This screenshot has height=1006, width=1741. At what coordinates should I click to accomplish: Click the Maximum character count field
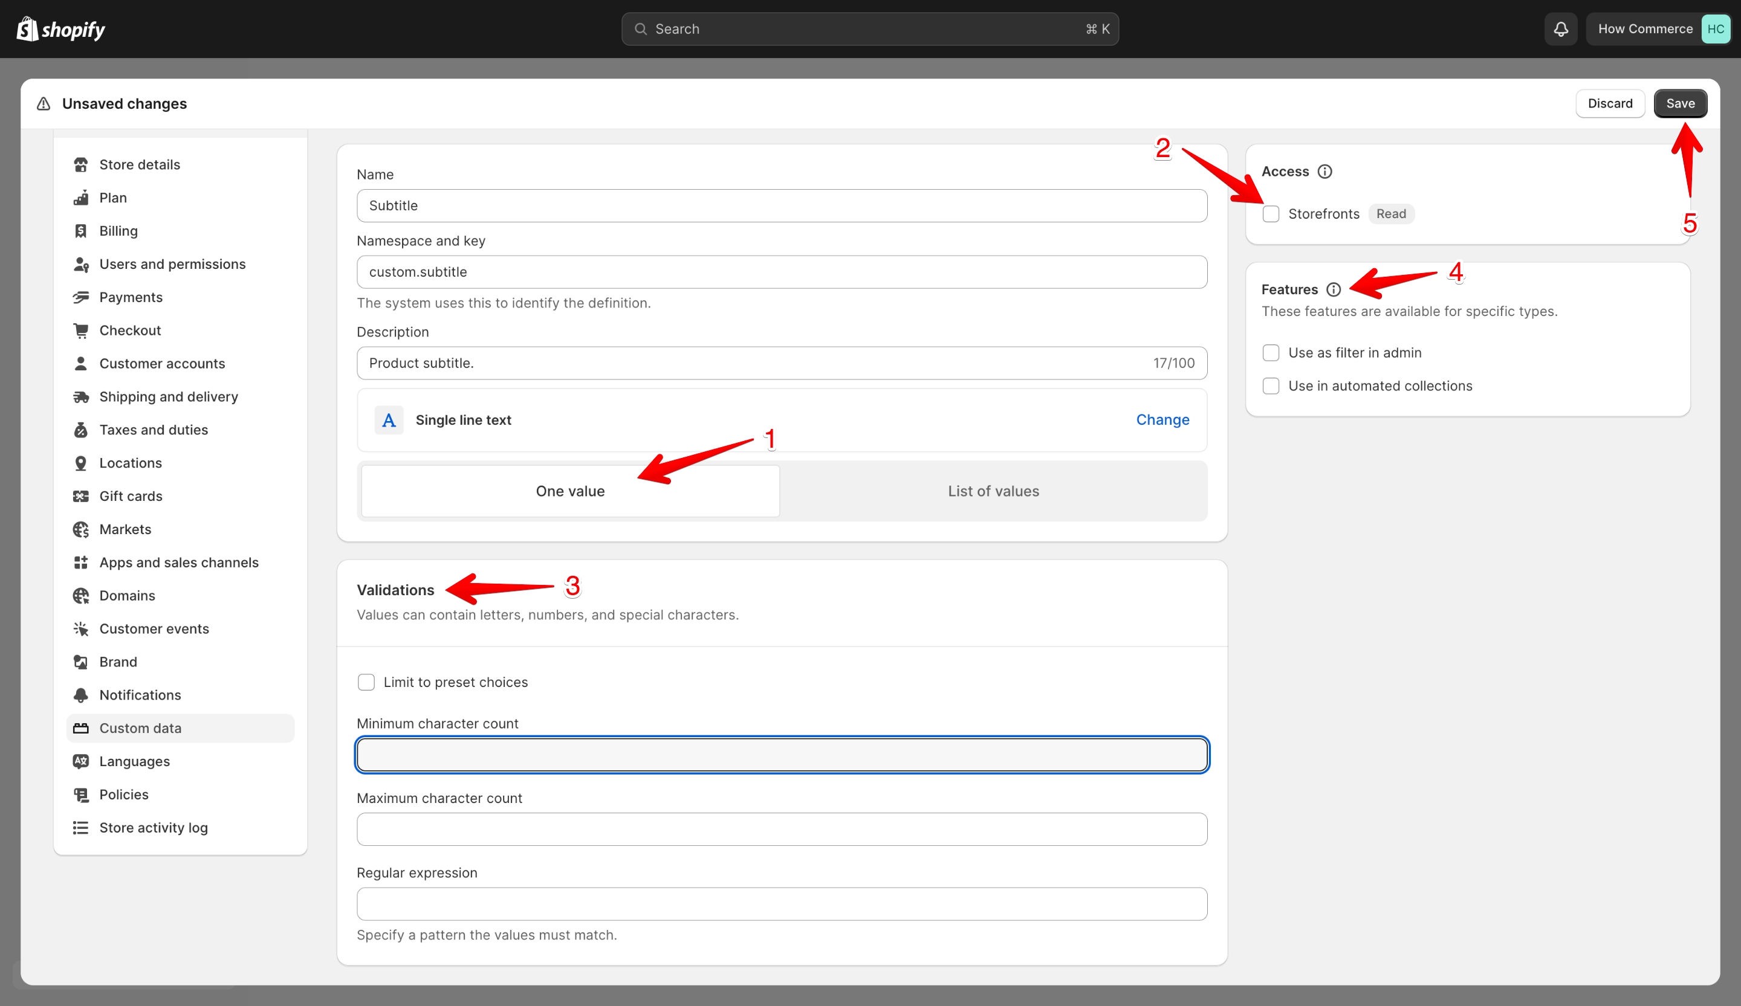(x=782, y=829)
